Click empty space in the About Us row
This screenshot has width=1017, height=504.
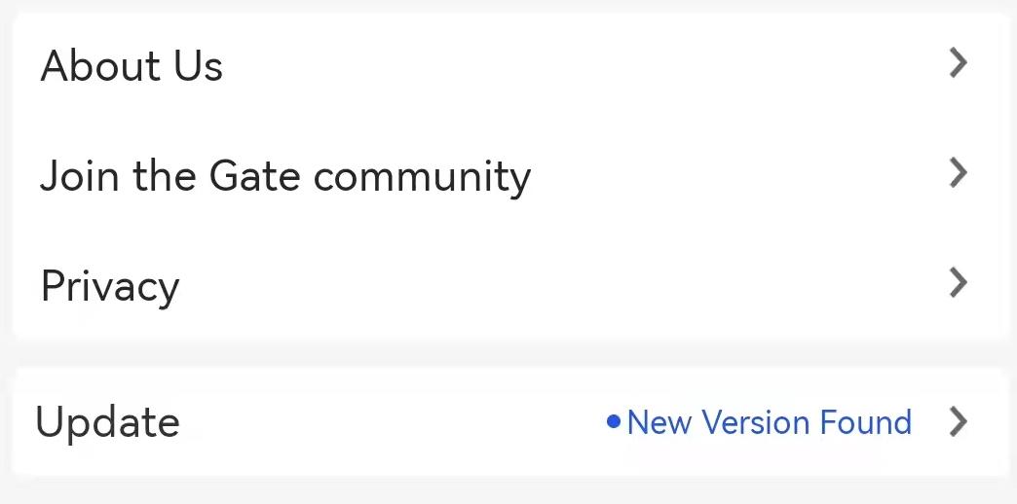[584, 66]
